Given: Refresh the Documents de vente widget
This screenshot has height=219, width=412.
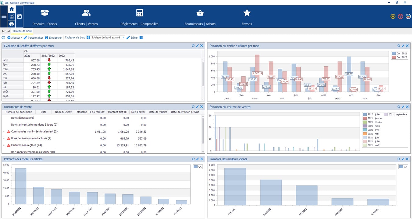Looking at the screenshot, I should tap(193, 106).
